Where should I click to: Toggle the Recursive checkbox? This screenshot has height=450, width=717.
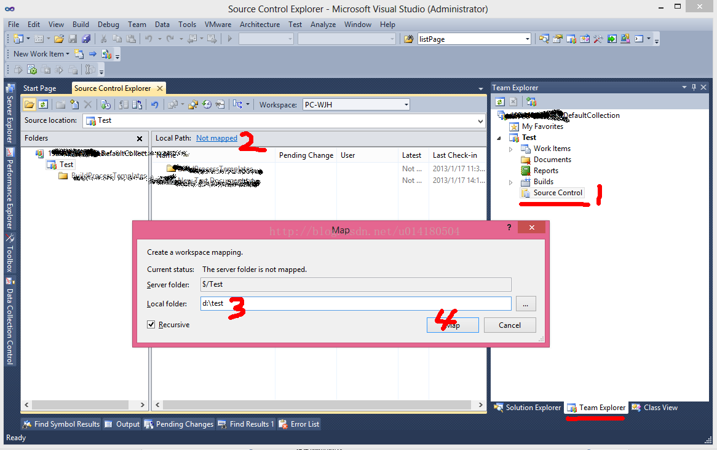click(x=151, y=325)
